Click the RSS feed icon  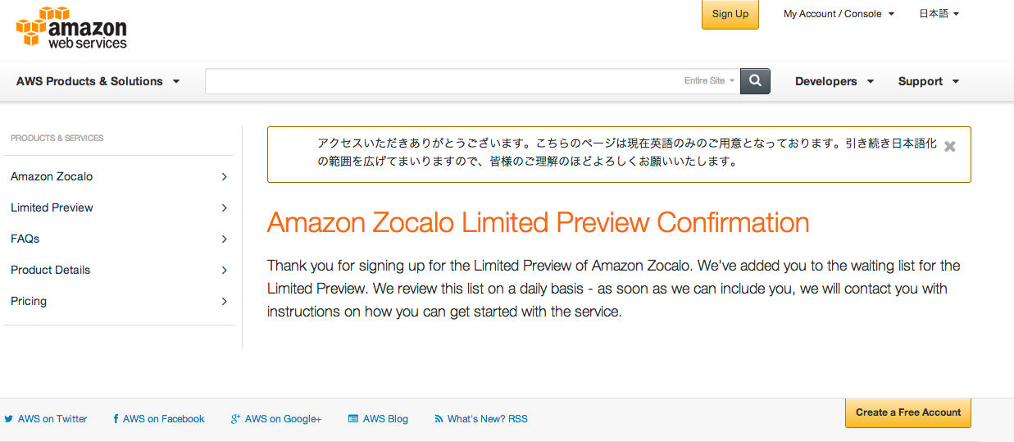(439, 419)
